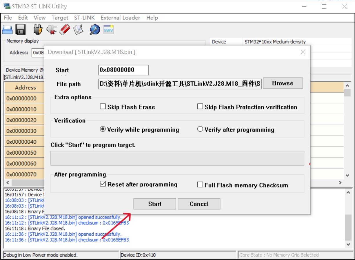
Task: Click the Open file toolbar icon
Action: [x=7, y=30]
